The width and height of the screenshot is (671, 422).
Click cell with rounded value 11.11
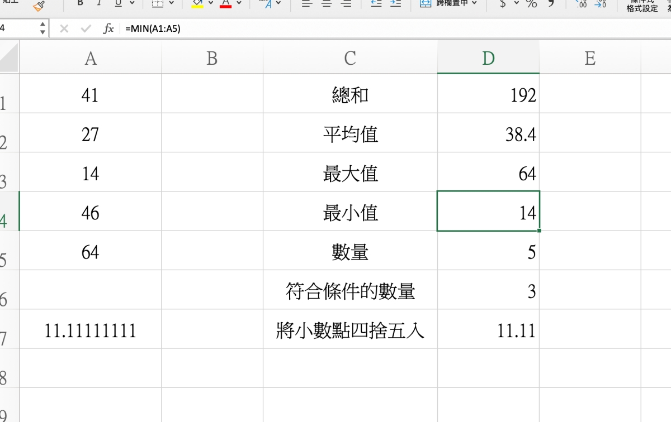tap(488, 329)
